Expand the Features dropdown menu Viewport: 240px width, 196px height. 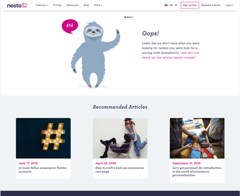coord(42,5)
